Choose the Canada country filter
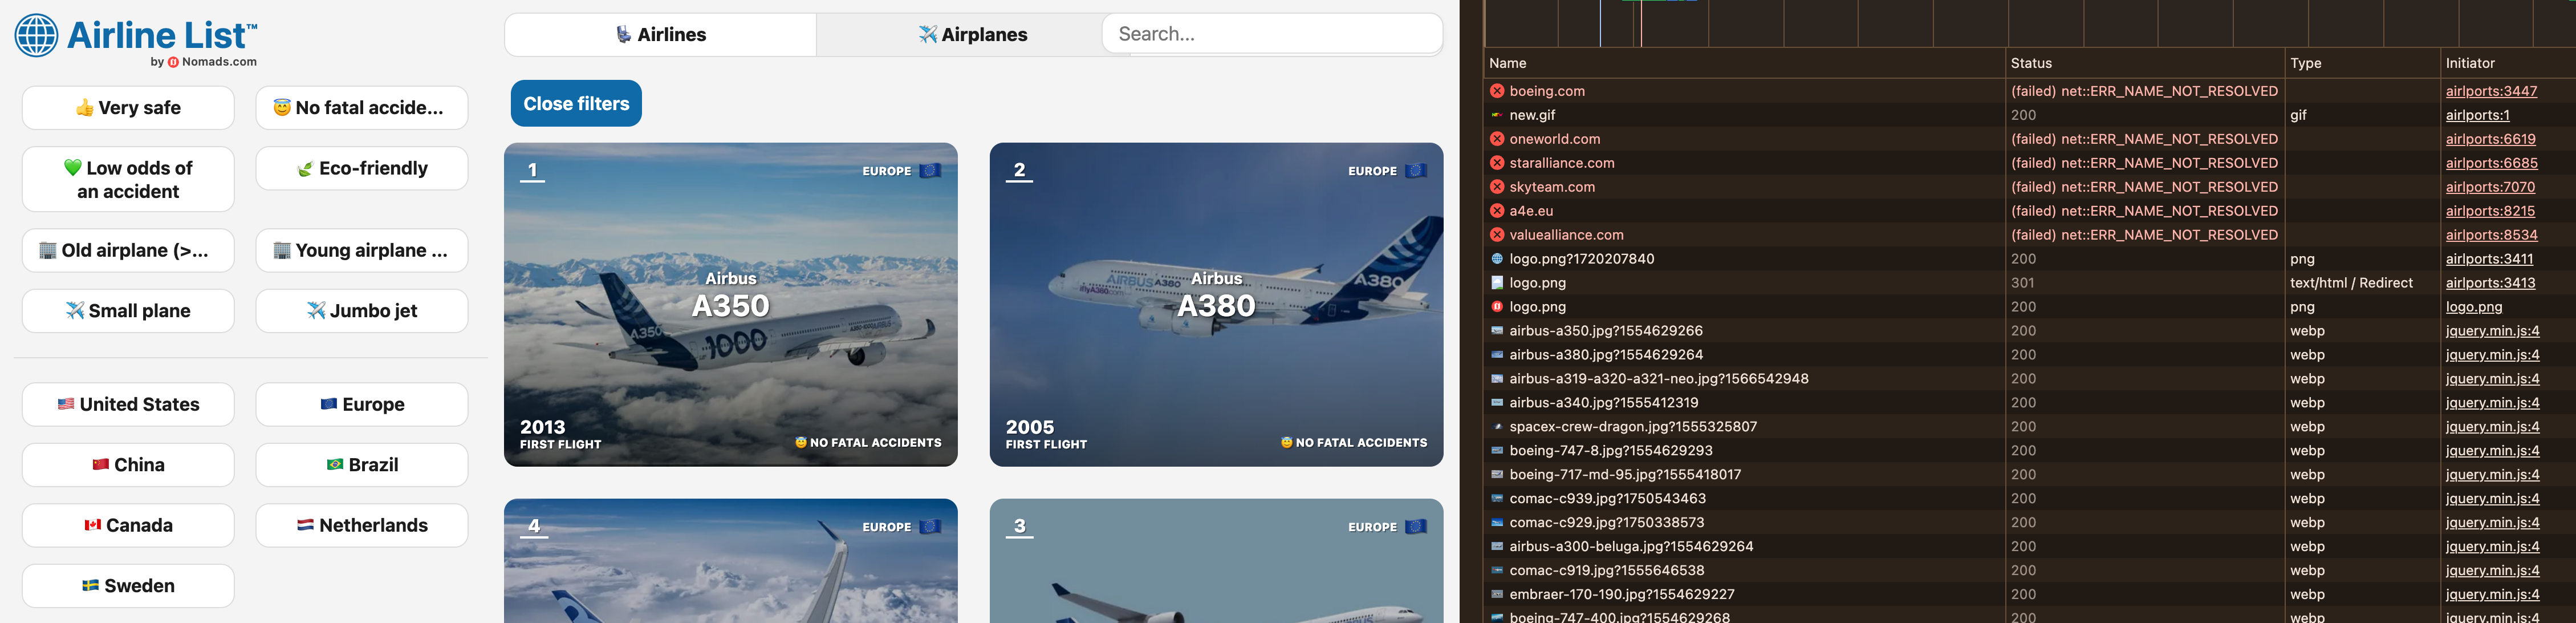The image size is (2576, 623). [128, 525]
